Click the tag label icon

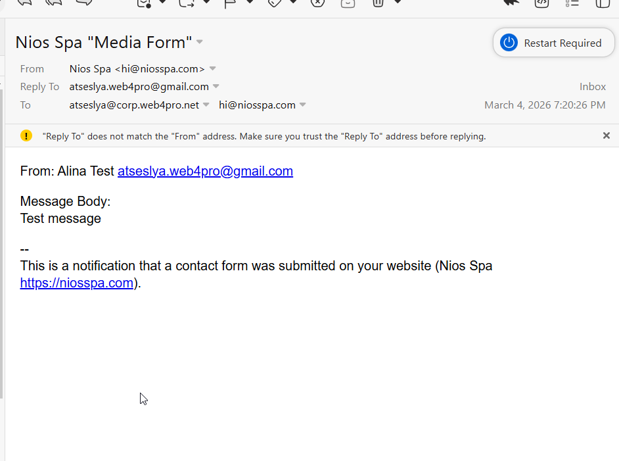275,3
